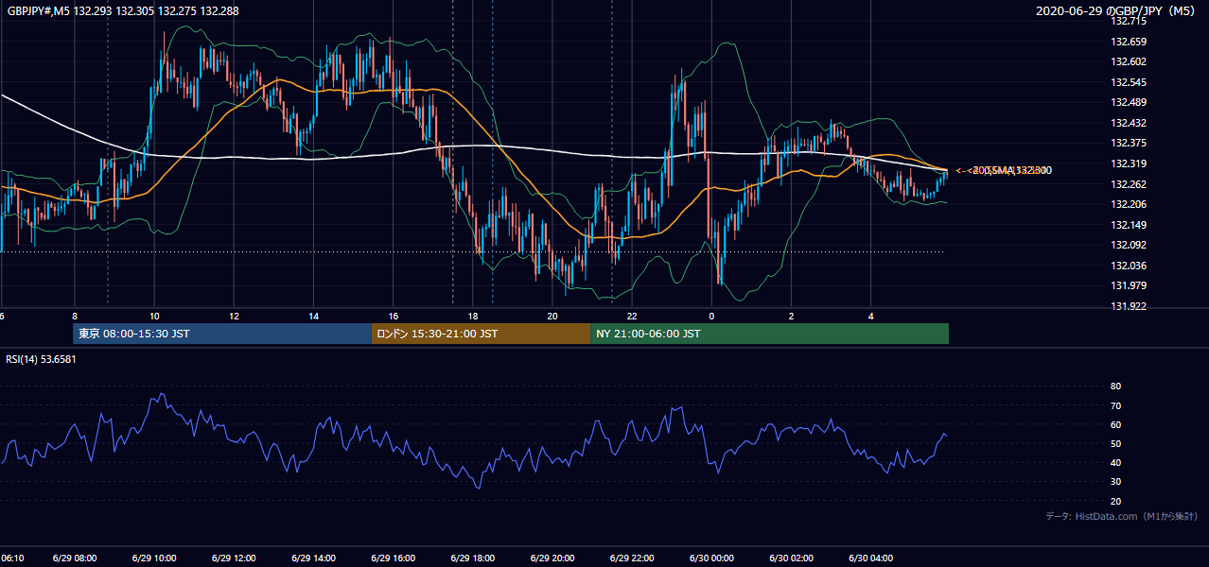
Task: Click the 6/29 22:00 bottom time label
Action: click(632, 558)
